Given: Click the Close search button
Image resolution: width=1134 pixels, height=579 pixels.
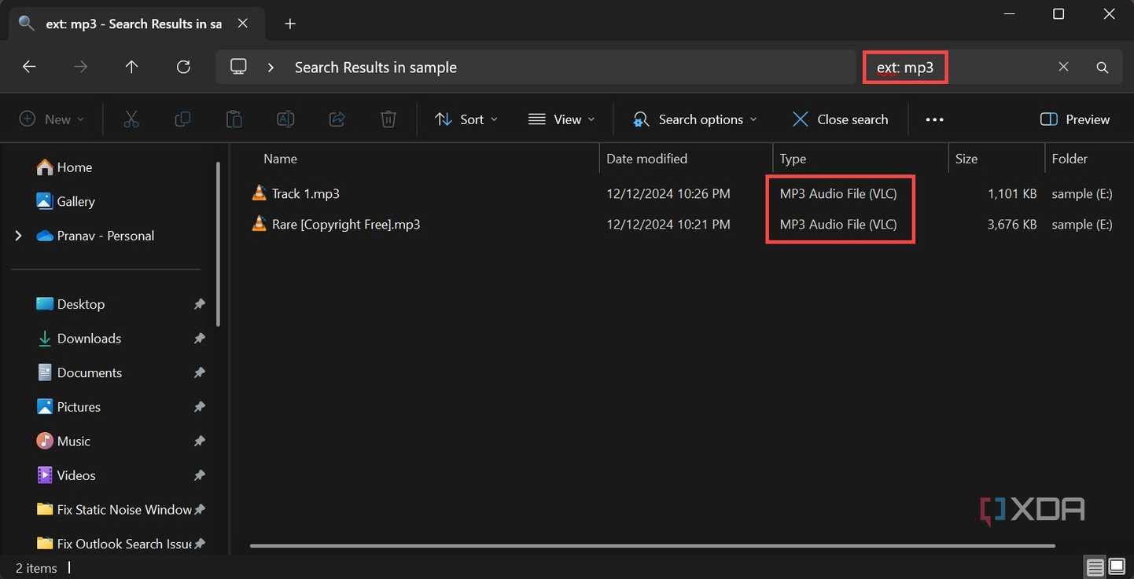Looking at the screenshot, I should [x=840, y=119].
